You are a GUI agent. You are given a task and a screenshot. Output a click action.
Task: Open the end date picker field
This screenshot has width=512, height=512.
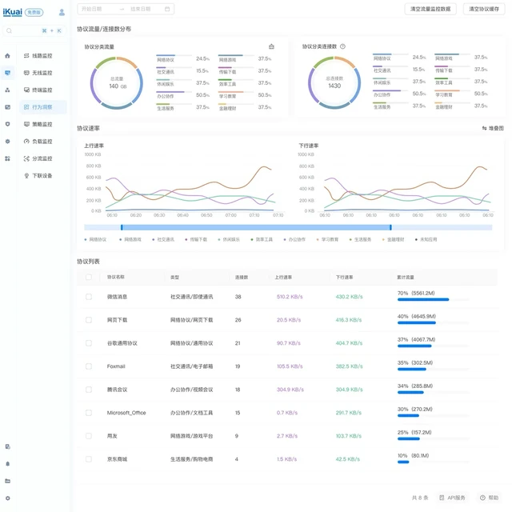[x=145, y=9]
